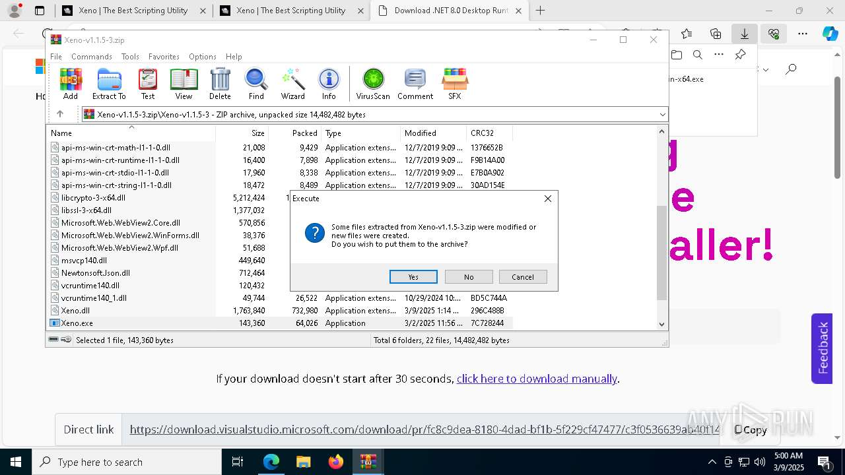845x475 pixels.
Task: Sort by Modified column header
Action: [433, 133]
